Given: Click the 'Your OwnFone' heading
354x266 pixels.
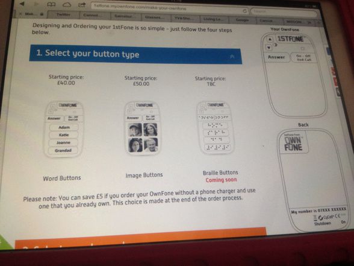Looking at the screenshot, I should 284,30.
